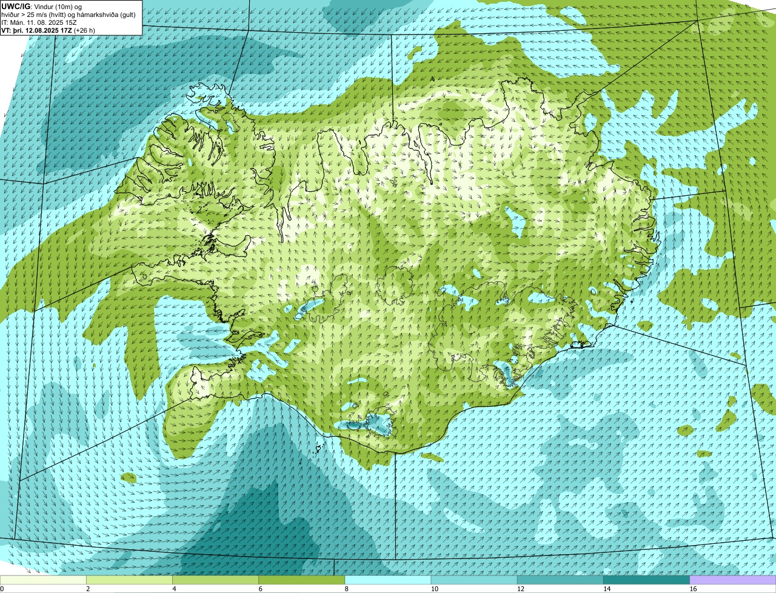
Task: Click the '14' label under the color bar
Action: [607, 589]
